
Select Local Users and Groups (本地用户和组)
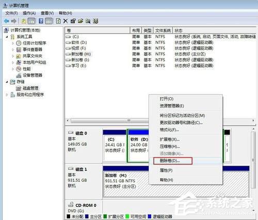click(x=35, y=62)
